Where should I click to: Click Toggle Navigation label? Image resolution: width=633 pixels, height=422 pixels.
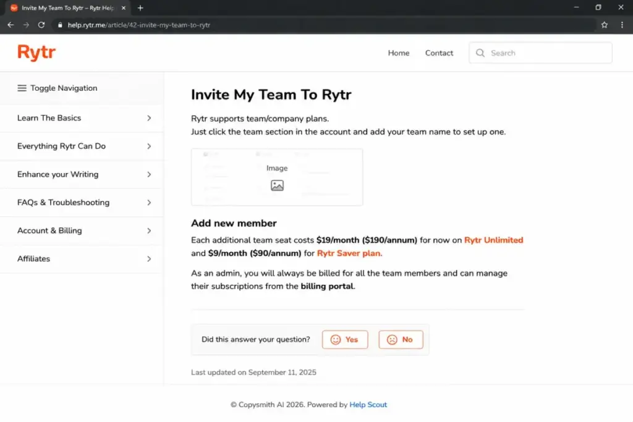(64, 88)
